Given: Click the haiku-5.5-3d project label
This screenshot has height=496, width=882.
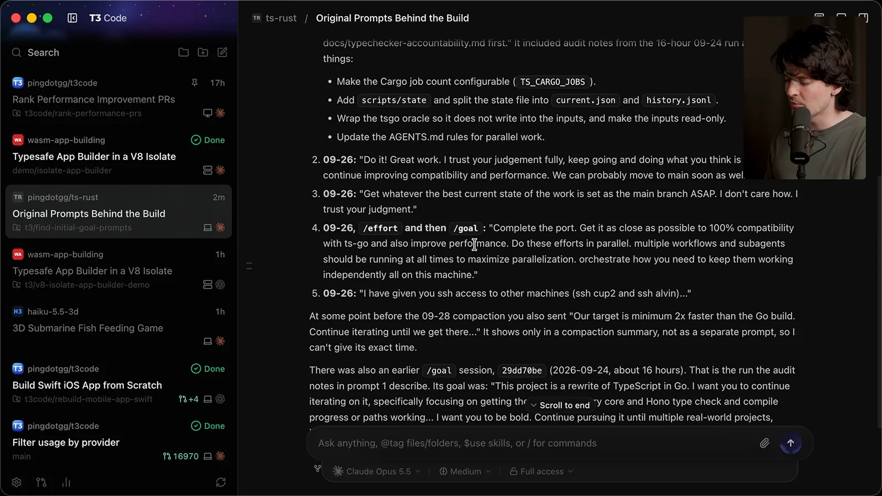Looking at the screenshot, I should (x=53, y=311).
